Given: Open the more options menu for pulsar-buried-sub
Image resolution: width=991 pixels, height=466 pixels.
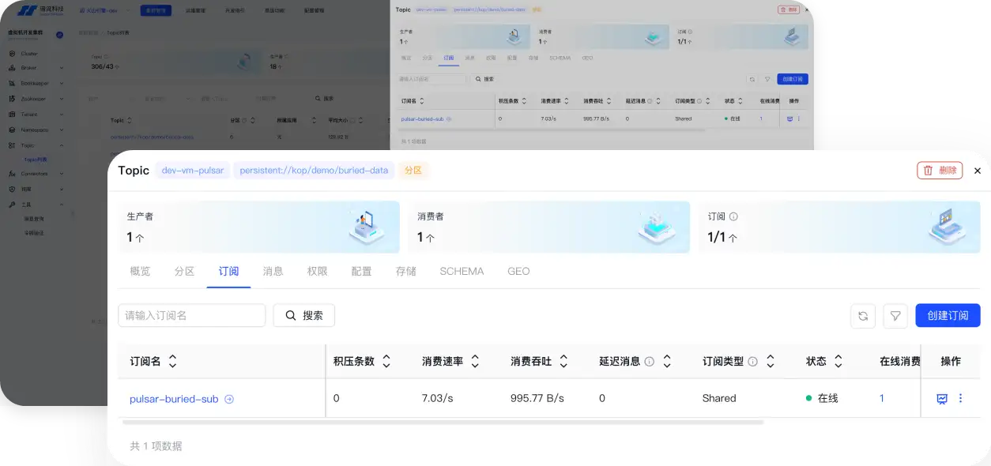Looking at the screenshot, I should pos(961,399).
